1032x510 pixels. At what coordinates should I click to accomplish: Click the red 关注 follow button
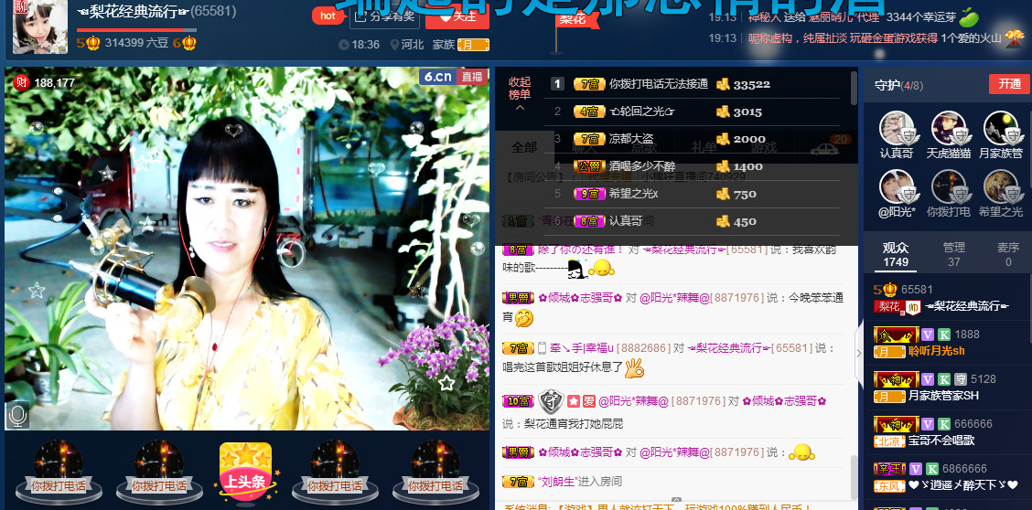pyautogui.click(x=457, y=16)
